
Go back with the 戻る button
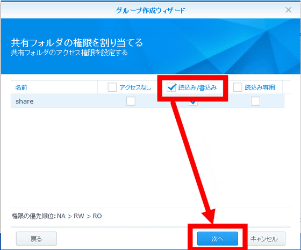coord(37,239)
